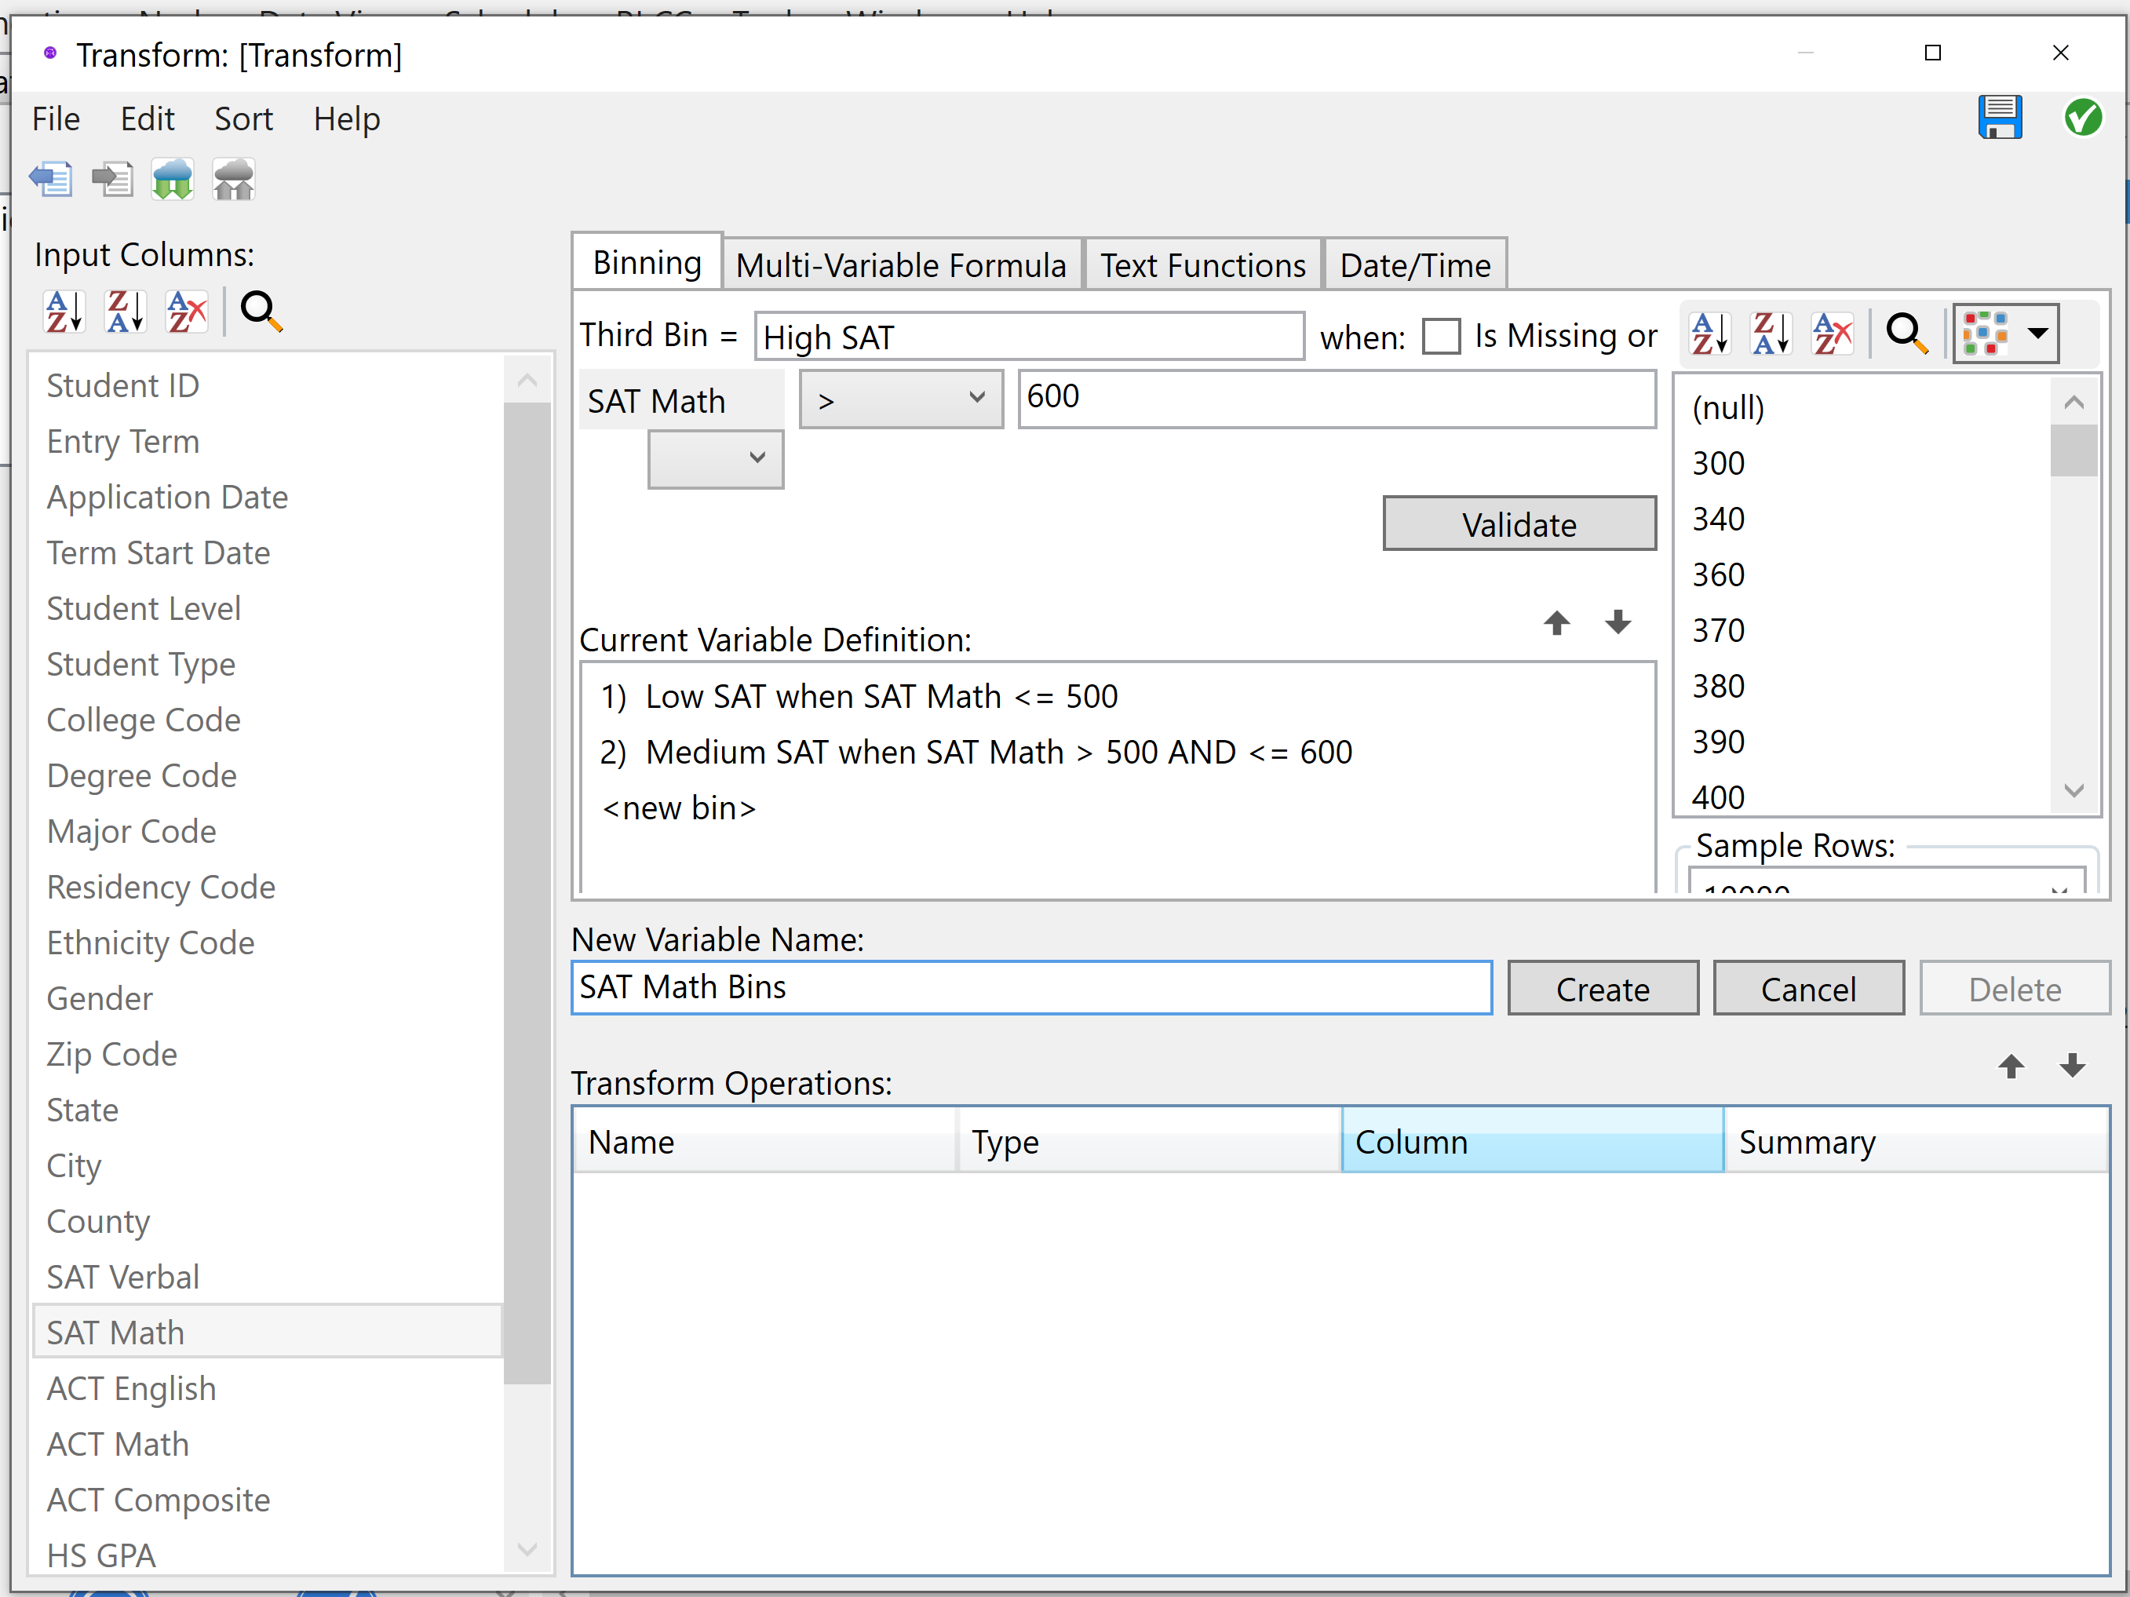Click the sample values list scrollbar

2074,450
